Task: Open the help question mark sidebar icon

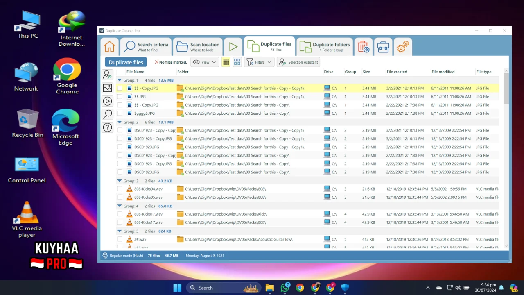Action: pos(107,127)
